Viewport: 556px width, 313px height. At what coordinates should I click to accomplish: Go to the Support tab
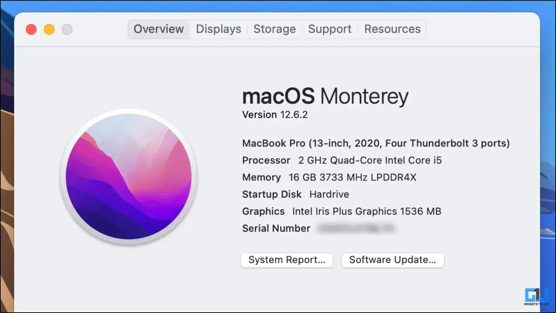click(x=330, y=29)
